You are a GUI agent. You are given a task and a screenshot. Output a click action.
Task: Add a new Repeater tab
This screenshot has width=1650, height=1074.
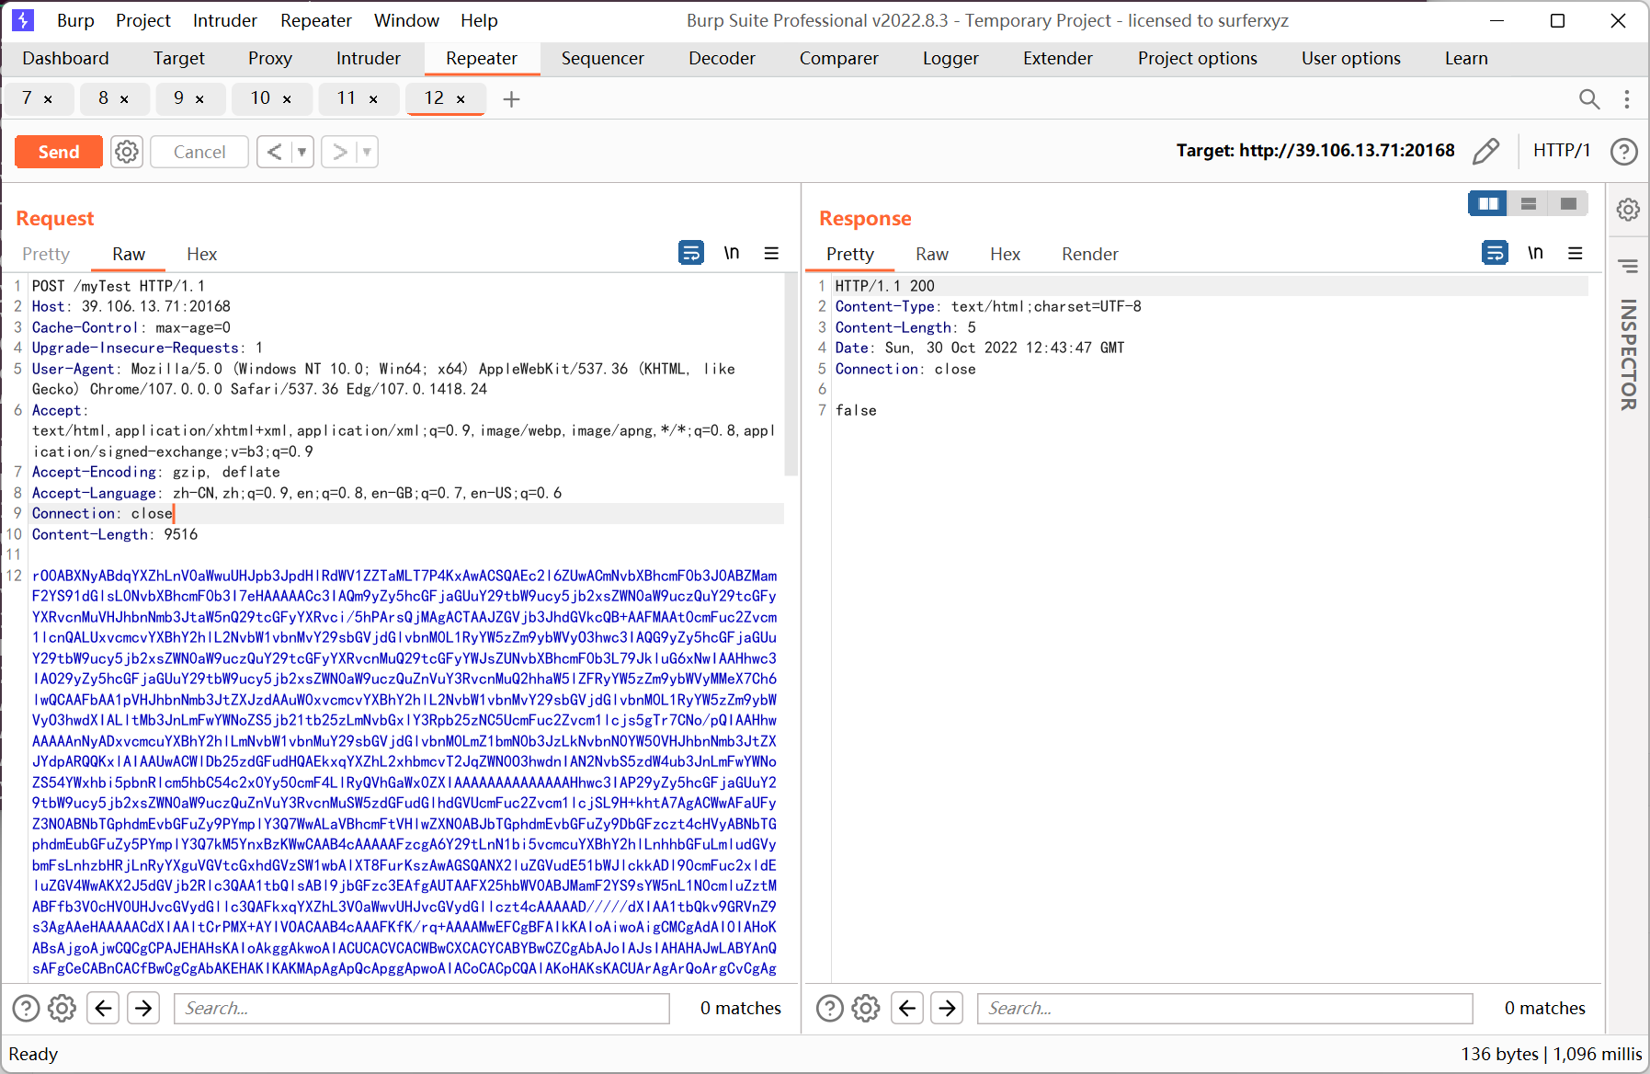click(x=512, y=98)
